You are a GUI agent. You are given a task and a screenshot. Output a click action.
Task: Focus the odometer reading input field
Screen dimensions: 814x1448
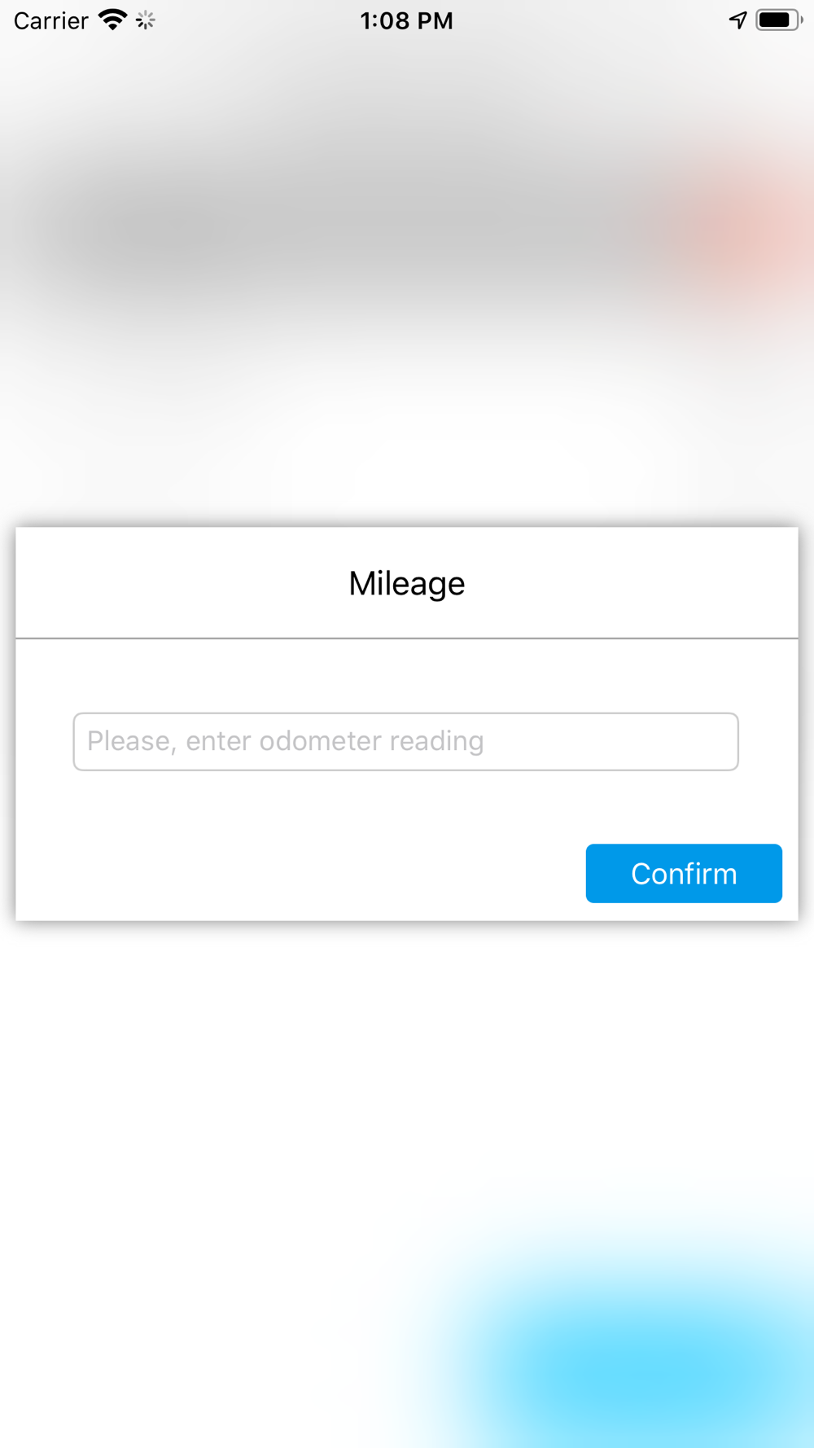coord(405,741)
